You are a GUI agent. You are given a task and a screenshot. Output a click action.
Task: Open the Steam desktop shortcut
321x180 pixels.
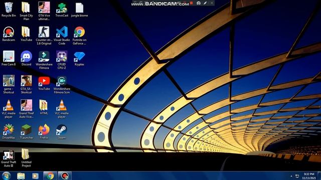point(62,131)
